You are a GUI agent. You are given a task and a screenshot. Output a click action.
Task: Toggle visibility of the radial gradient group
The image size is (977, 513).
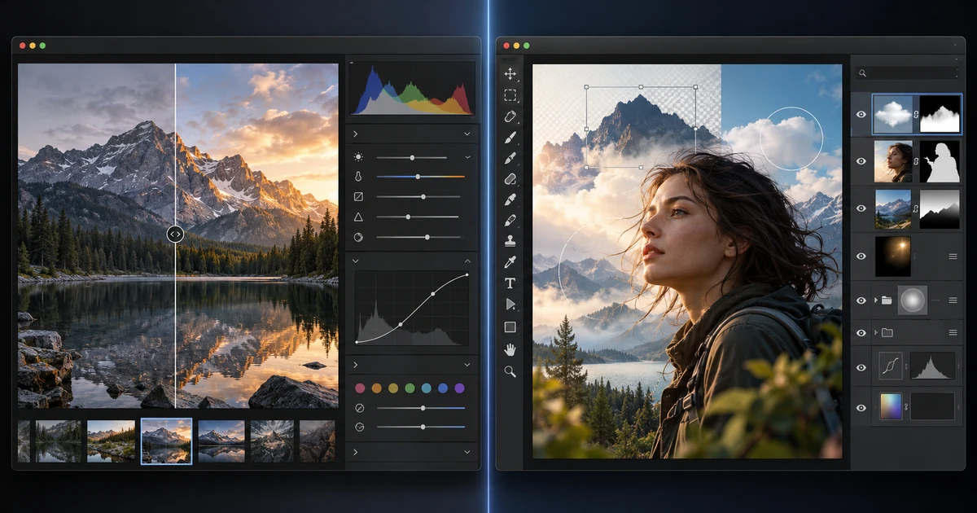861,300
